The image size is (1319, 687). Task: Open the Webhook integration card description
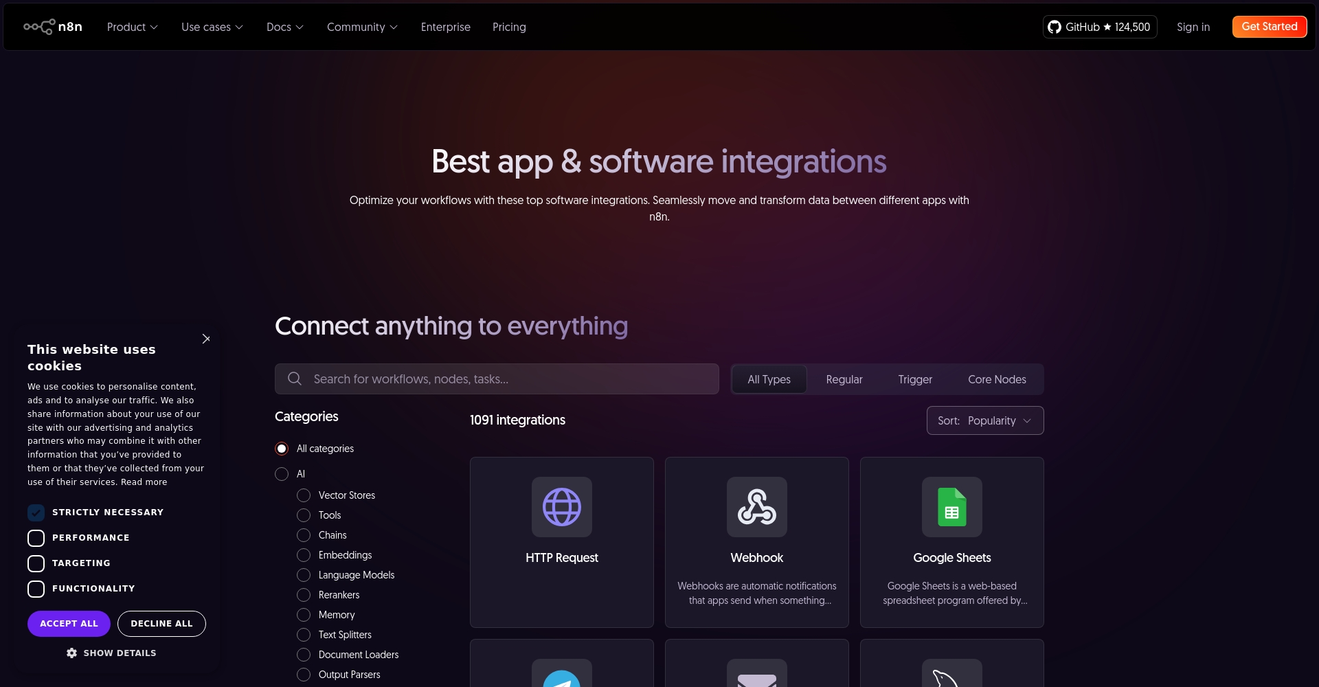coord(757,593)
